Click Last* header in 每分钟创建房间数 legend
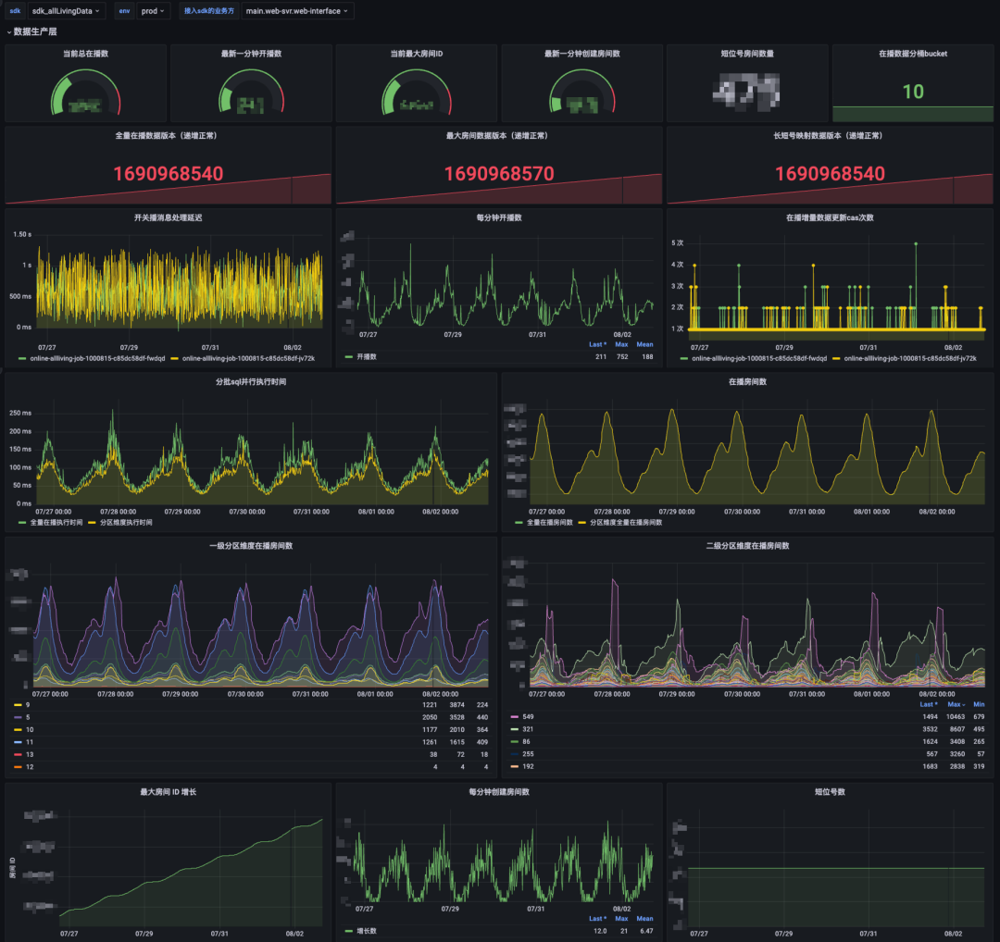The height and width of the screenshot is (942, 1000). pos(597,919)
